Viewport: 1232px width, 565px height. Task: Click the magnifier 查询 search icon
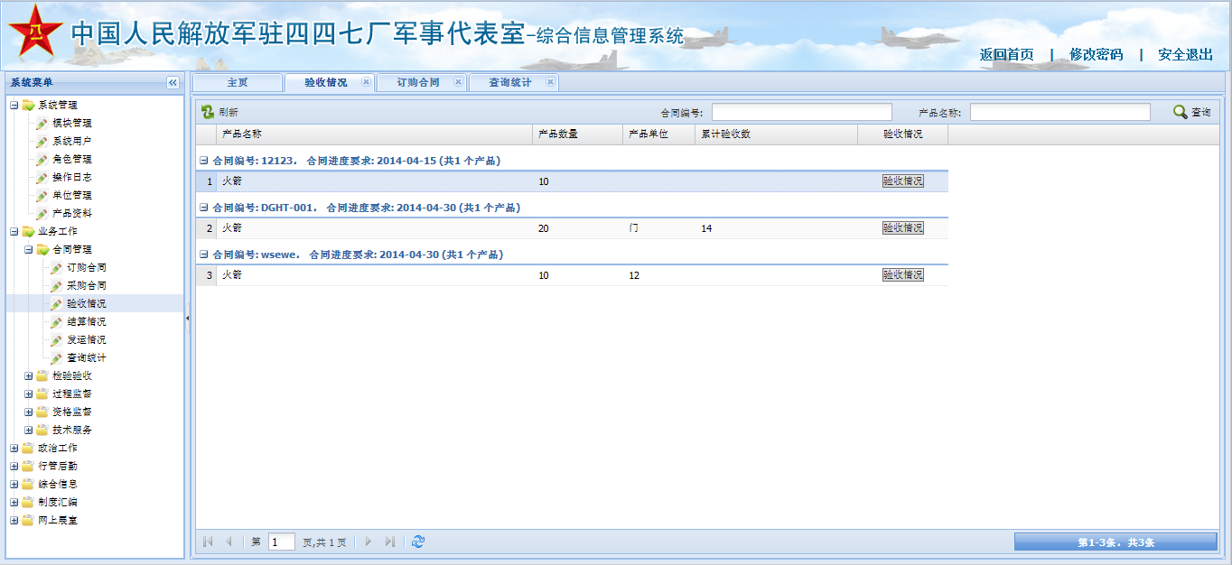1180,112
